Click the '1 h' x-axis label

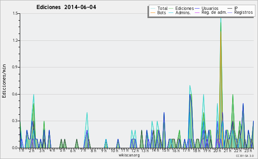pyautogui.click(x=21, y=150)
